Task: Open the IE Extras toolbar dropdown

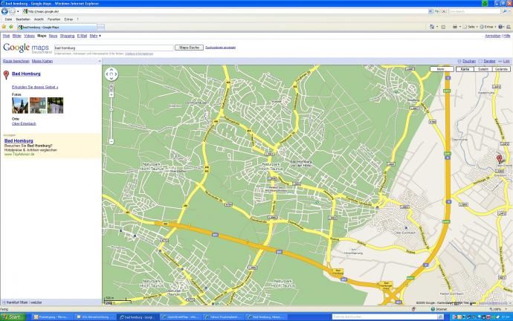Action: point(487,27)
